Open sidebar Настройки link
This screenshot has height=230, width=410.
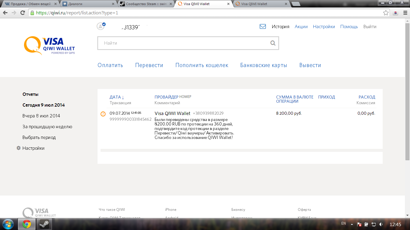tap(33, 148)
